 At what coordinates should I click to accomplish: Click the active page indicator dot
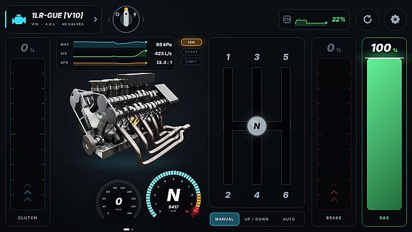click(127, 229)
